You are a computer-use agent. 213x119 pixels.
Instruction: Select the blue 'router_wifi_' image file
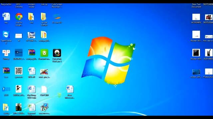pos(196,72)
